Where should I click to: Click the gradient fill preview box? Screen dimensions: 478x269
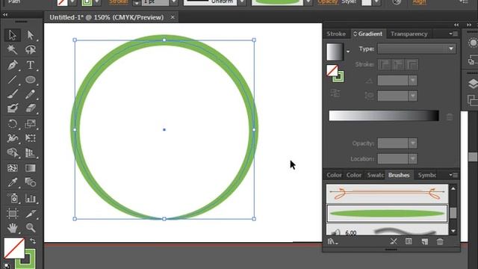click(x=335, y=52)
